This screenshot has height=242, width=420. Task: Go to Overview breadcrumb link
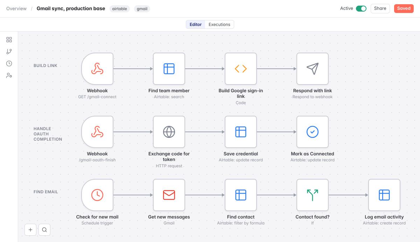[16, 8]
